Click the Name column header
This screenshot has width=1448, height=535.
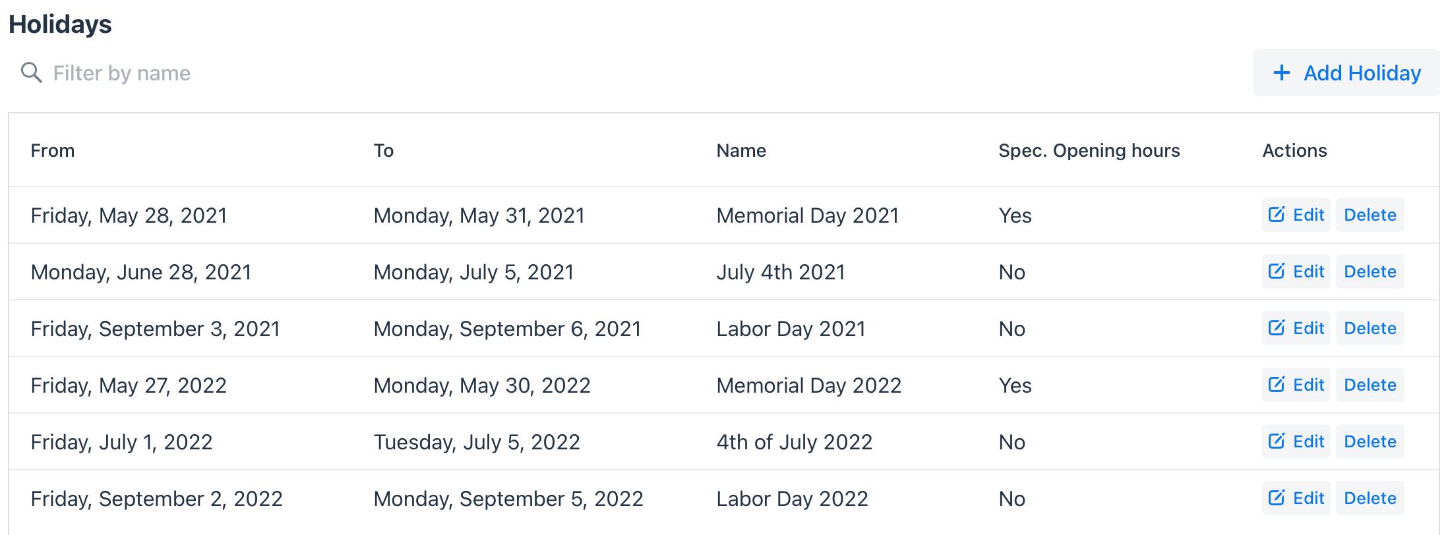(741, 150)
